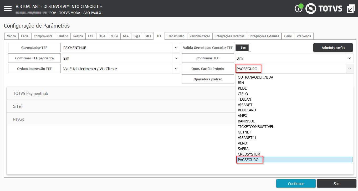This screenshot has height=191, width=358.
Task: Click the Oper. Cartão Próprio value field
Action: coord(291,69)
